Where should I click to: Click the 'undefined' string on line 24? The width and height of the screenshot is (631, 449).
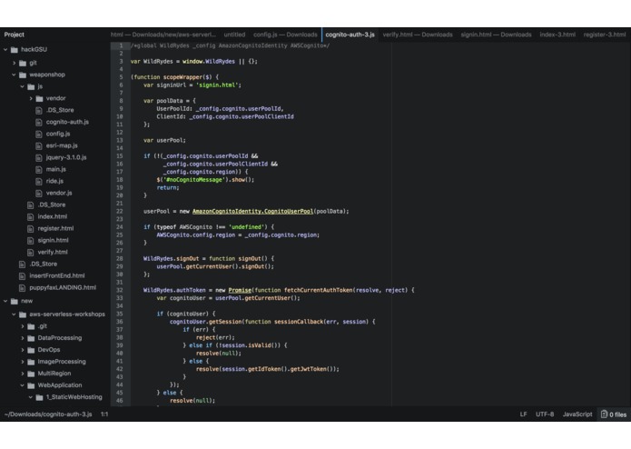(245, 227)
